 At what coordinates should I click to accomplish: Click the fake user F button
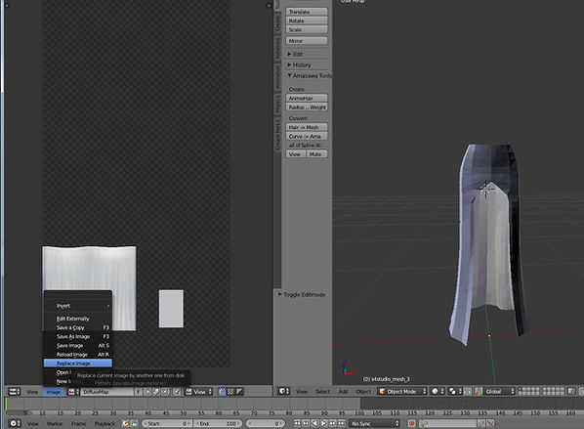138,392
